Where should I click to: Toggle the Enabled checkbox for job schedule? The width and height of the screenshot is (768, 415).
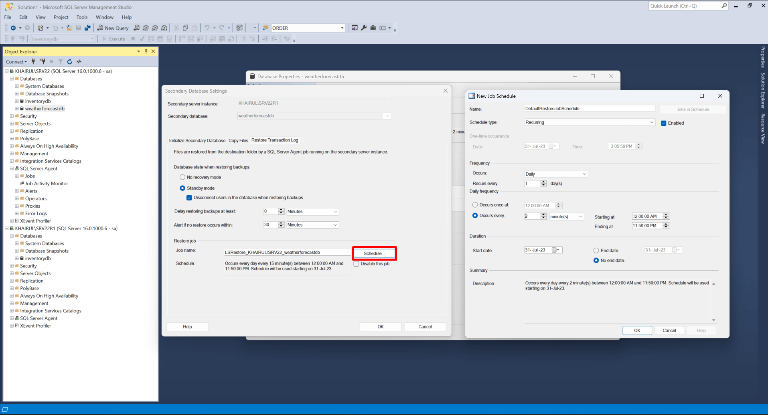663,123
